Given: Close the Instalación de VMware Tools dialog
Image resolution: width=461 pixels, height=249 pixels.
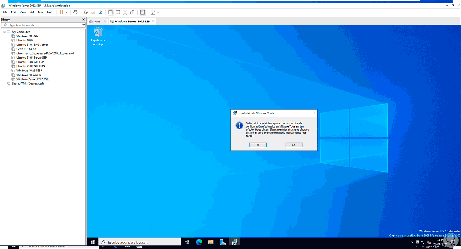Looking at the screenshot, I should [313, 113].
